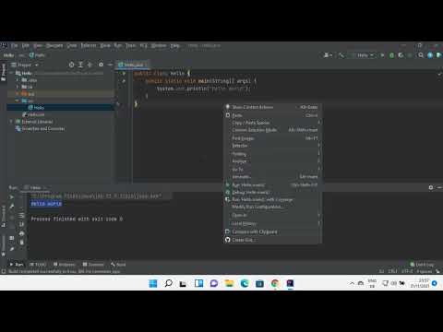Image resolution: width=443 pixels, height=332 pixels.
Task: Open the Go To submenu
Action: coord(272,170)
